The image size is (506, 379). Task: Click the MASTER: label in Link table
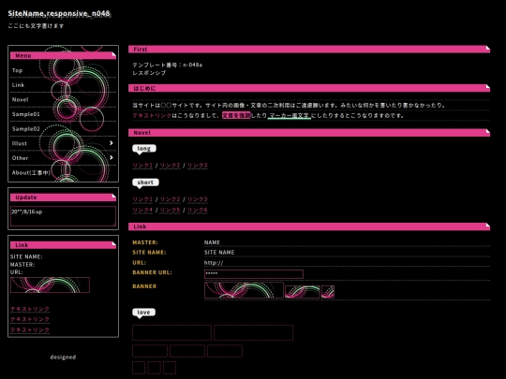[x=145, y=242]
